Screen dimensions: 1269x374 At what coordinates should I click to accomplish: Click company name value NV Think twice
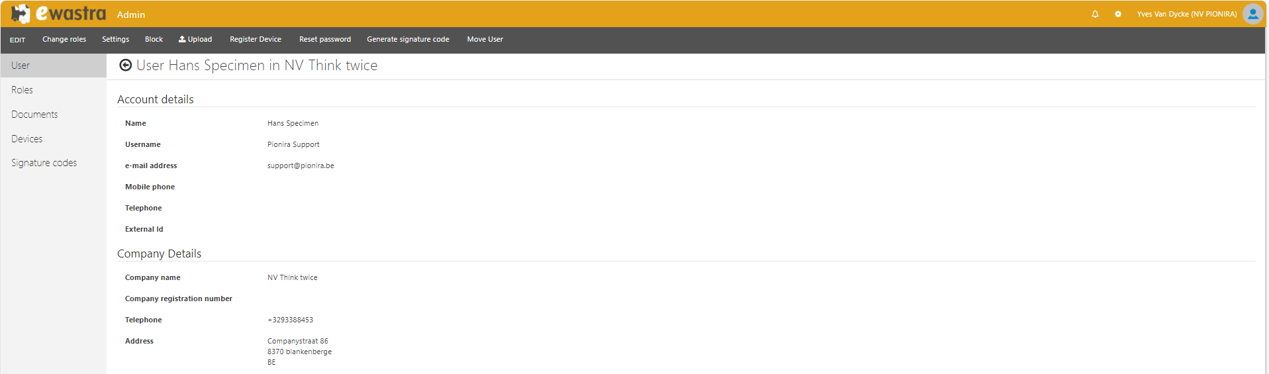click(292, 277)
